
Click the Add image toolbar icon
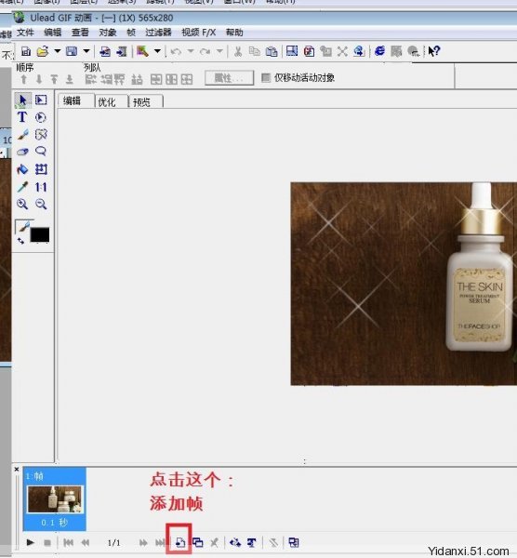tap(105, 51)
